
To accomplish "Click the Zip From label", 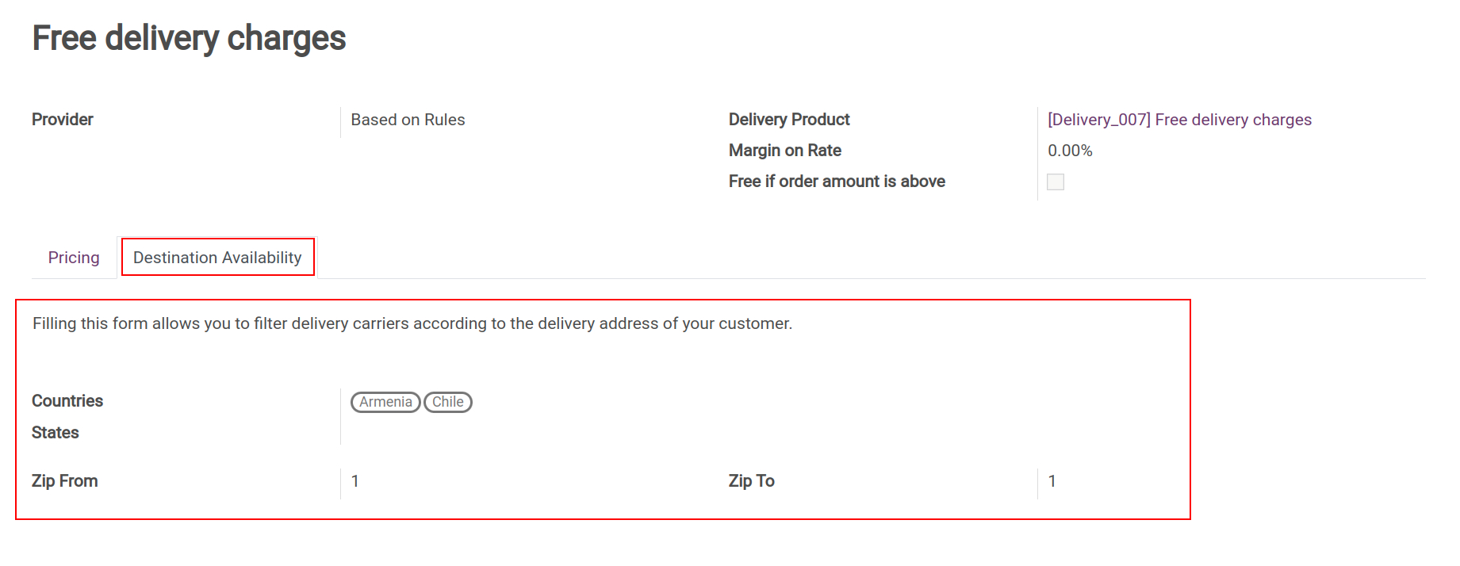I will (65, 481).
